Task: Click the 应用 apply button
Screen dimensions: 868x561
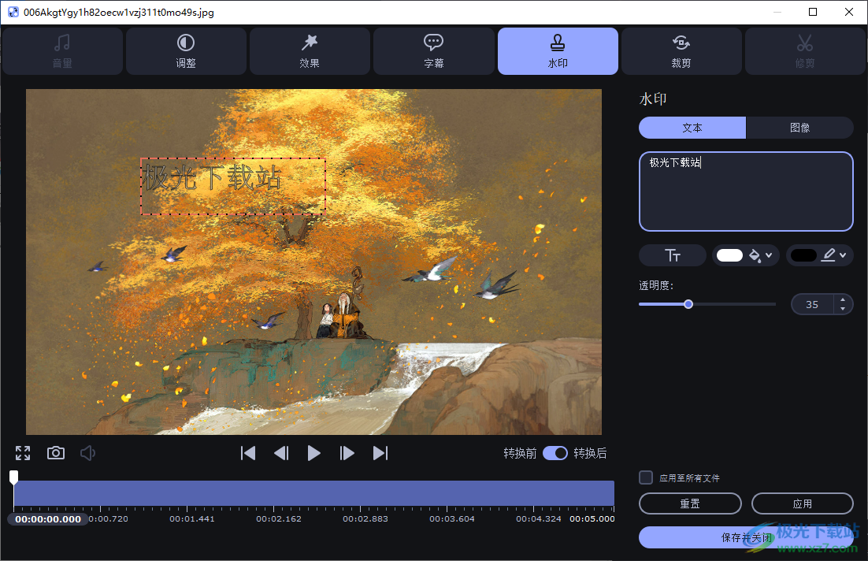Action: (x=802, y=503)
